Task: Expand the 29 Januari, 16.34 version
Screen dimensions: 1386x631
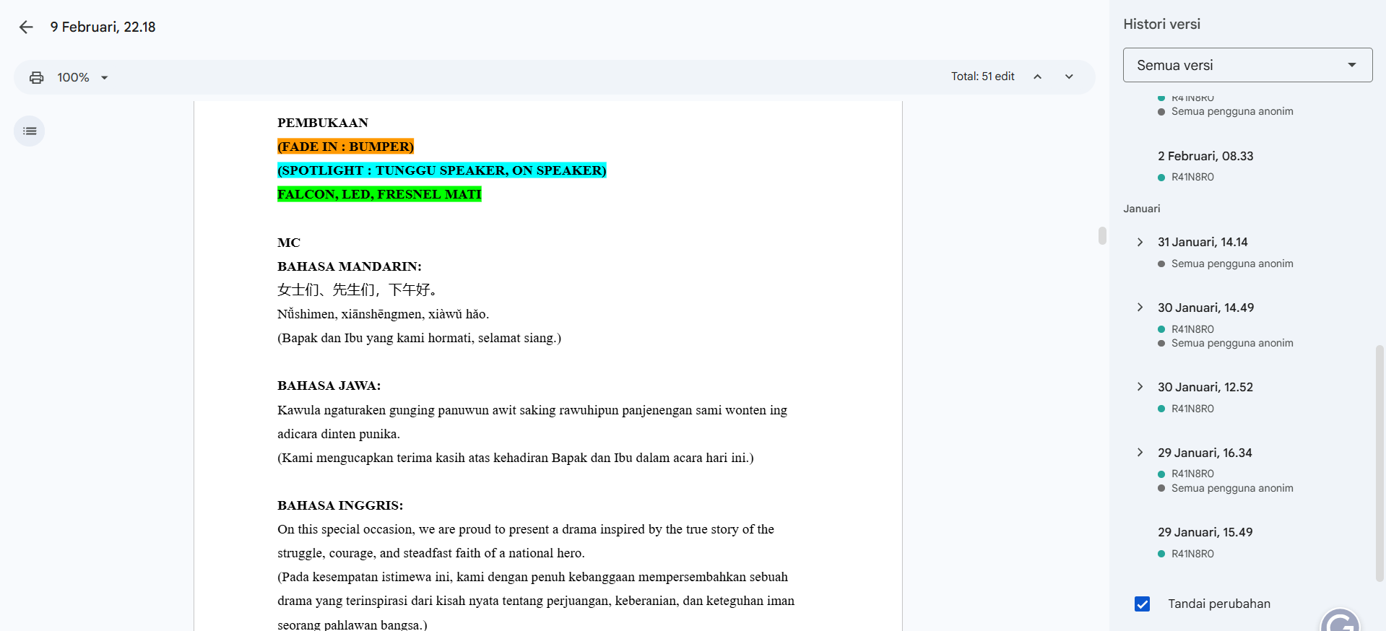Action: 1140,453
